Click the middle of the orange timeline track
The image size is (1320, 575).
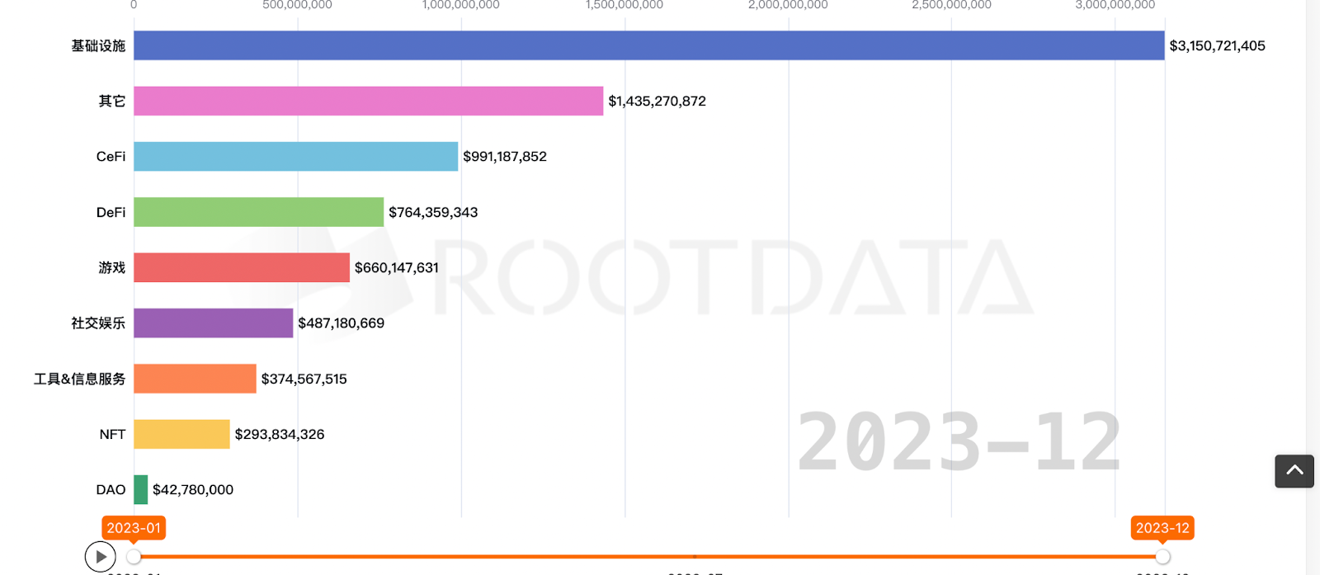pos(648,557)
